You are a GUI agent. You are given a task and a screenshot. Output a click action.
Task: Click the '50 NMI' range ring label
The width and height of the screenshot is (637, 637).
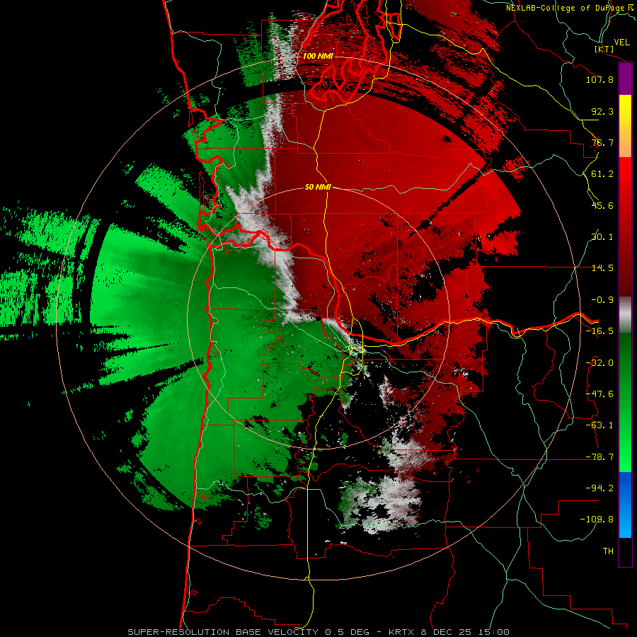pos(318,188)
